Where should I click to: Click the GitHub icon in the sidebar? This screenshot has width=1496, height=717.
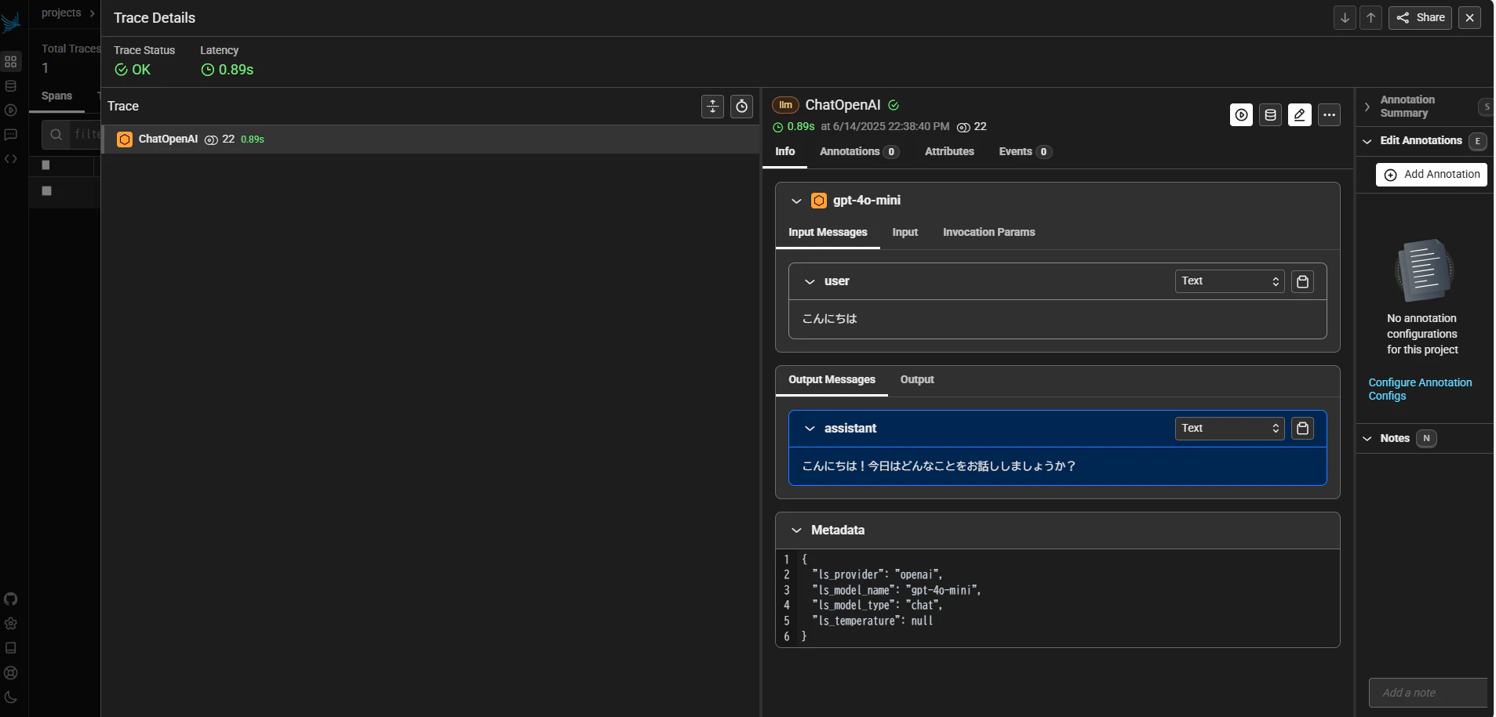pos(11,599)
